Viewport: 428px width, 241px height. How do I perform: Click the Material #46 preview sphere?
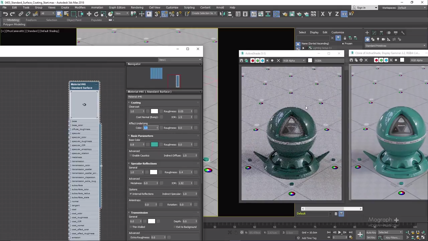84,104
